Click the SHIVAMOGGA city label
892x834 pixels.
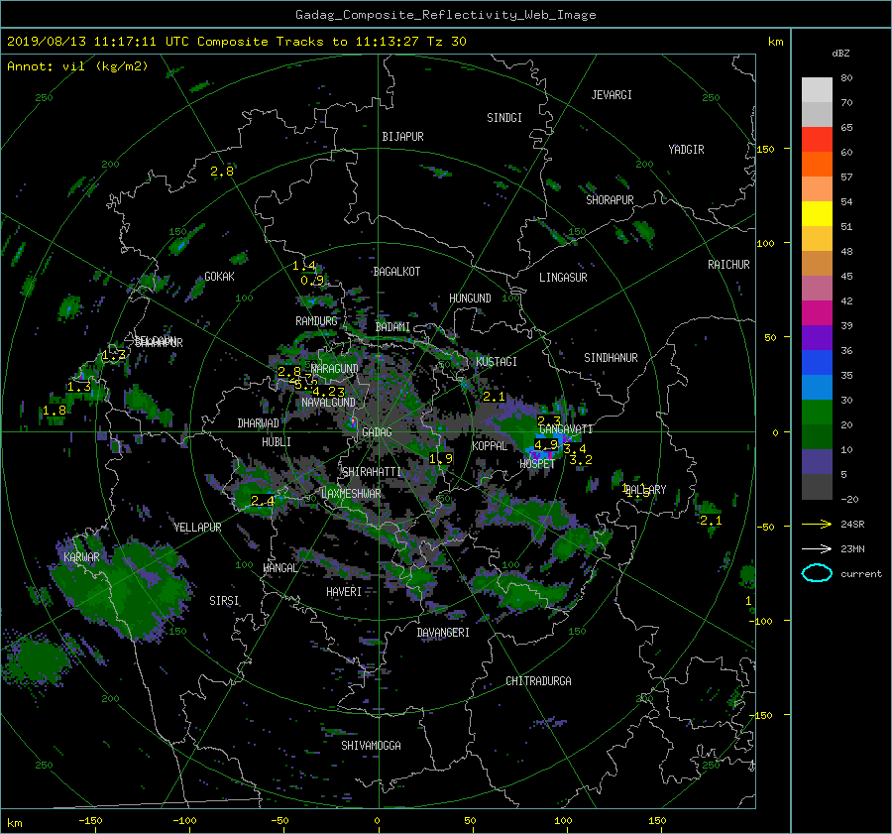click(371, 746)
